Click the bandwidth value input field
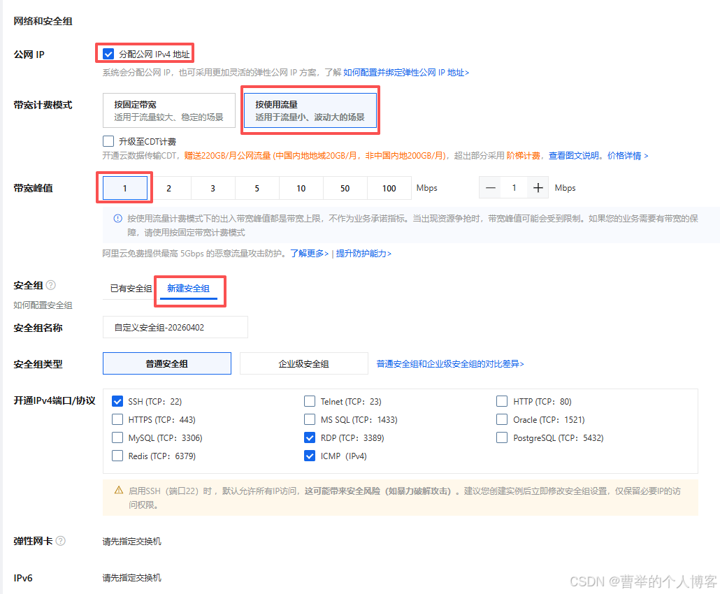Image resolution: width=720 pixels, height=594 pixels. point(514,188)
